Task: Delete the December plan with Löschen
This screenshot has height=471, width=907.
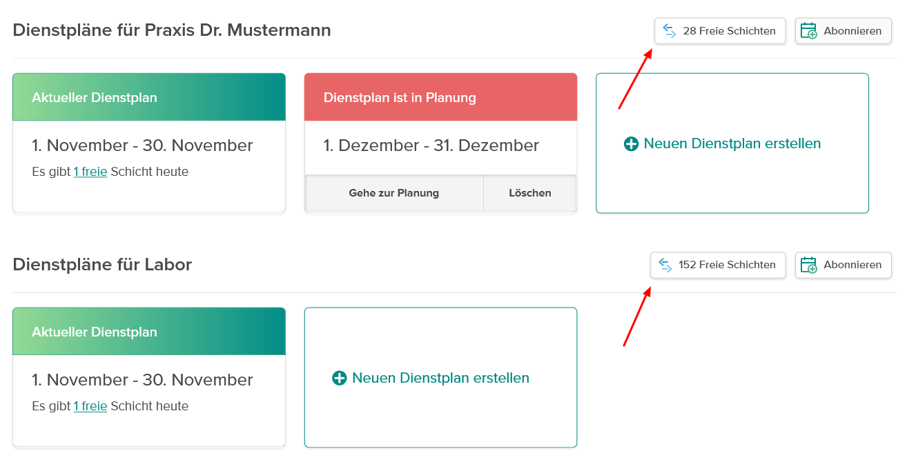Action: (530, 193)
